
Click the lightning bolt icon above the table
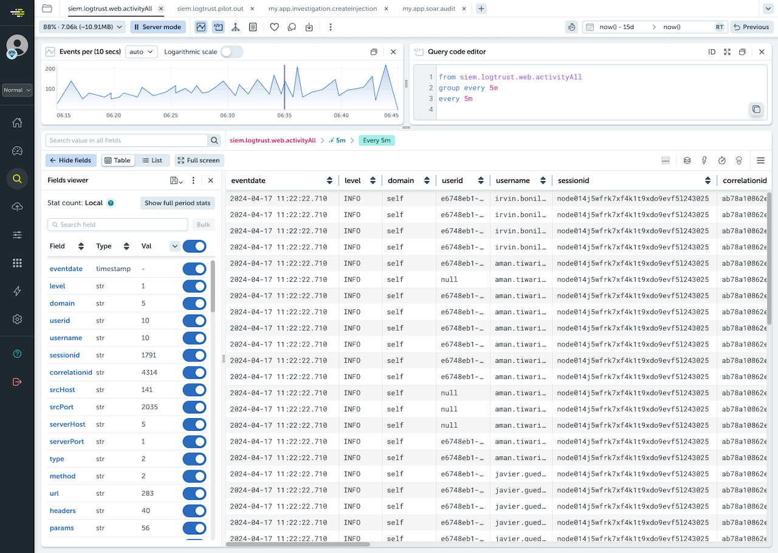[x=704, y=160]
